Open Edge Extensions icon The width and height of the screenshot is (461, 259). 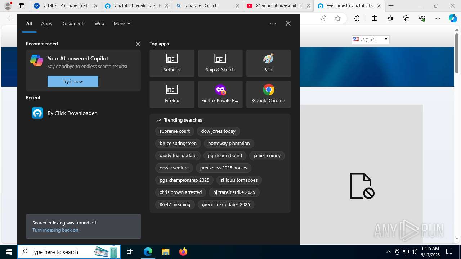click(357, 18)
